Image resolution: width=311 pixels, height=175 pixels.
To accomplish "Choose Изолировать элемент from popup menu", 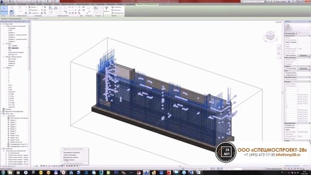I will coord(71,157).
